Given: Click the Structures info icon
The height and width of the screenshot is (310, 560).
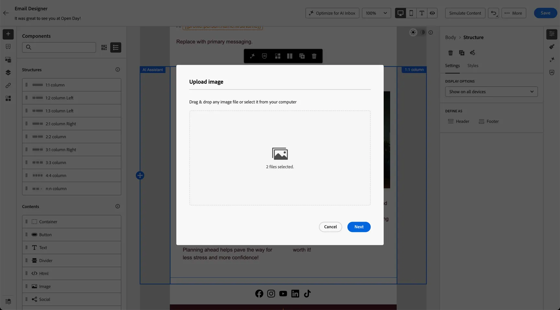Looking at the screenshot, I should pyautogui.click(x=118, y=70).
